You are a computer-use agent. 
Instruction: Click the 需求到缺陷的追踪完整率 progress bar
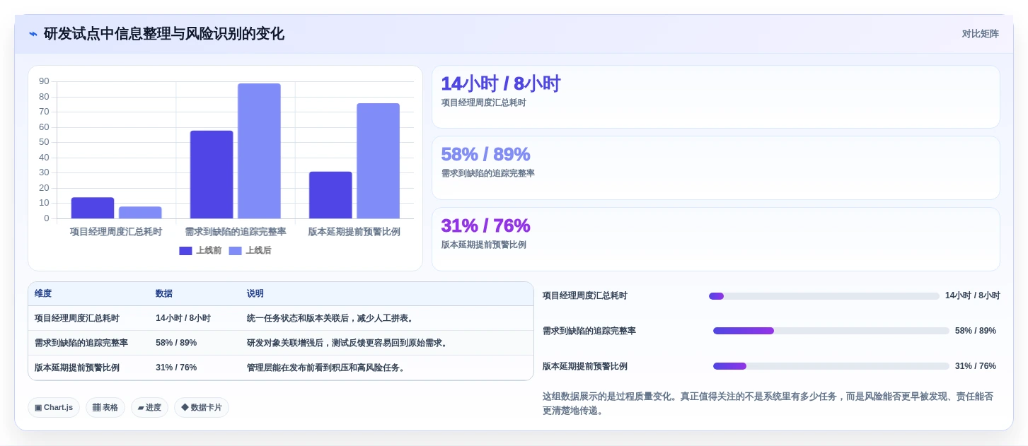click(831, 331)
